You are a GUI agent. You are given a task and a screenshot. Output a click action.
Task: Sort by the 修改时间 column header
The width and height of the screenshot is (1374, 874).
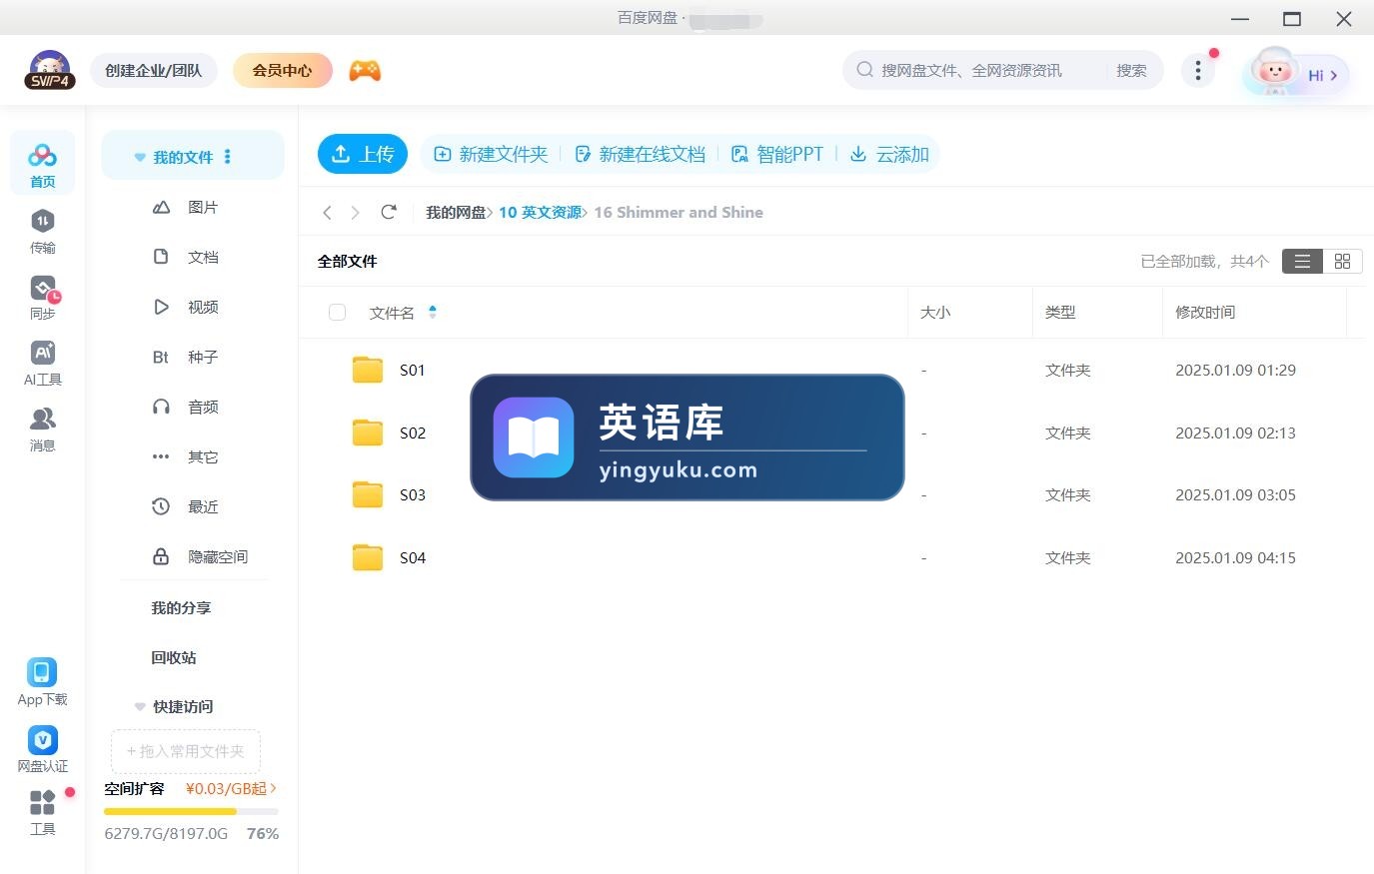(1205, 312)
